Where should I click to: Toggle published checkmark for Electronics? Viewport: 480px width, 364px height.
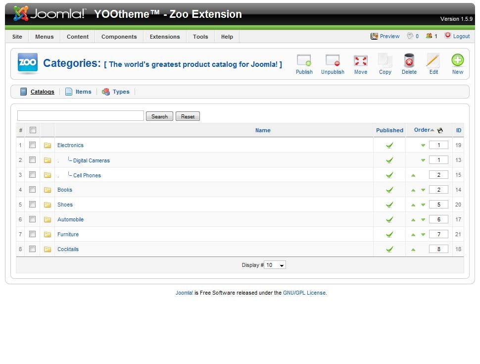(389, 145)
